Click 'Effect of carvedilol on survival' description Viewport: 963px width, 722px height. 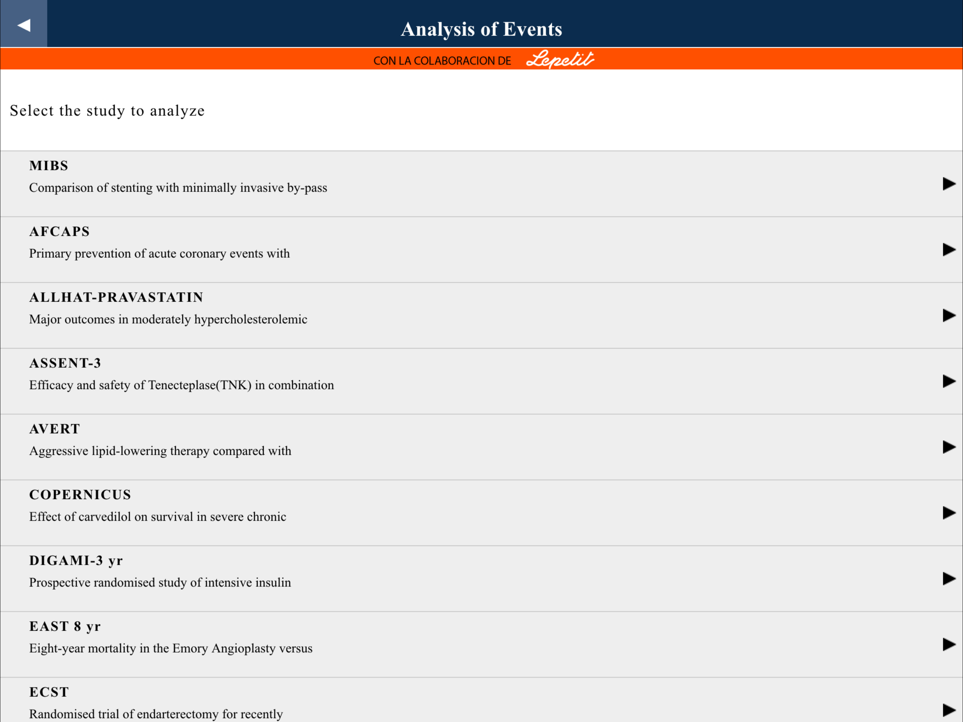click(158, 516)
